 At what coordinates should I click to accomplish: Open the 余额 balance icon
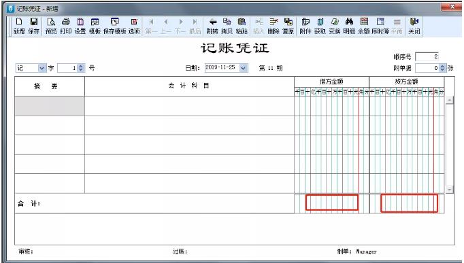pos(364,26)
